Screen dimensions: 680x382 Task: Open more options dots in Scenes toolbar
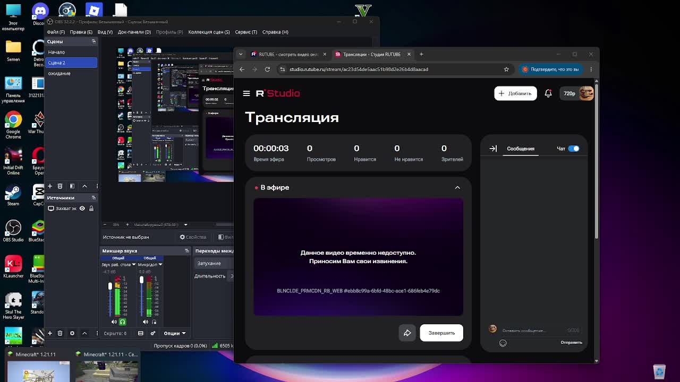pyautogui.click(x=97, y=186)
